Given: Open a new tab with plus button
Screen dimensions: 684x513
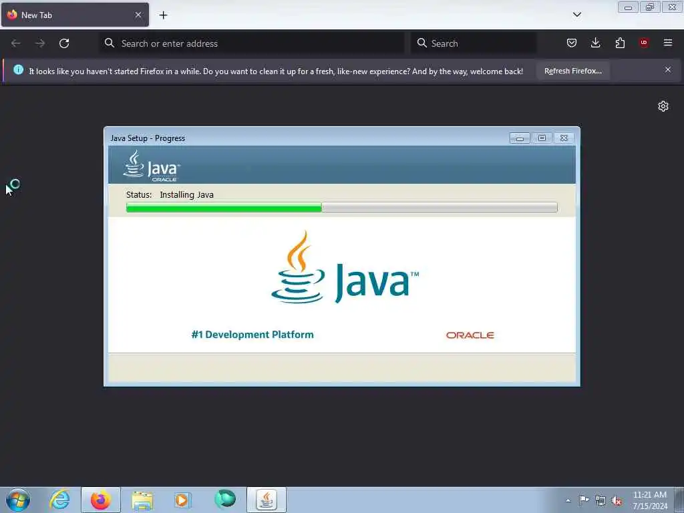Looking at the screenshot, I should click(x=163, y=15).
